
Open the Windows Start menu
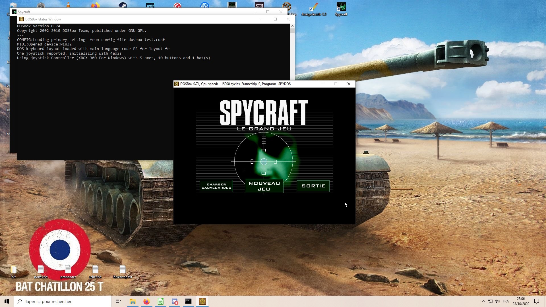point(7,301)
